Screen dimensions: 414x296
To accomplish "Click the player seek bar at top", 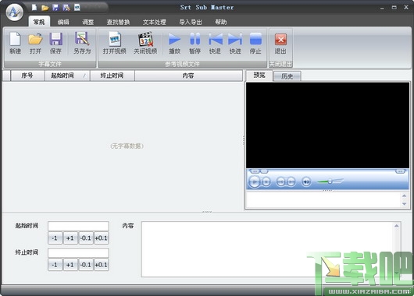I will (331, 171).
